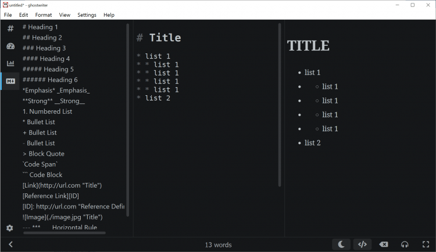Click the ghostwriter app icon in title bar
436x252 pixels.
5,5
